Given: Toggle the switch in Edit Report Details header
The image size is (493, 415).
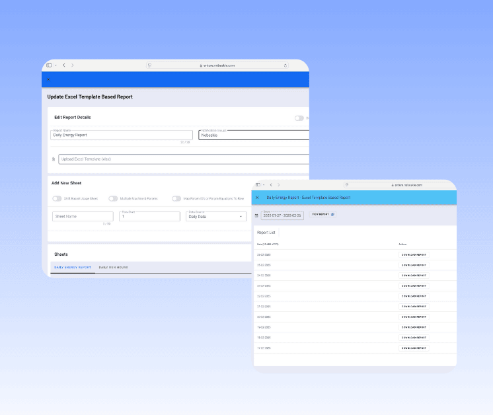Looking at the screenshot, I should click(299, 118).
